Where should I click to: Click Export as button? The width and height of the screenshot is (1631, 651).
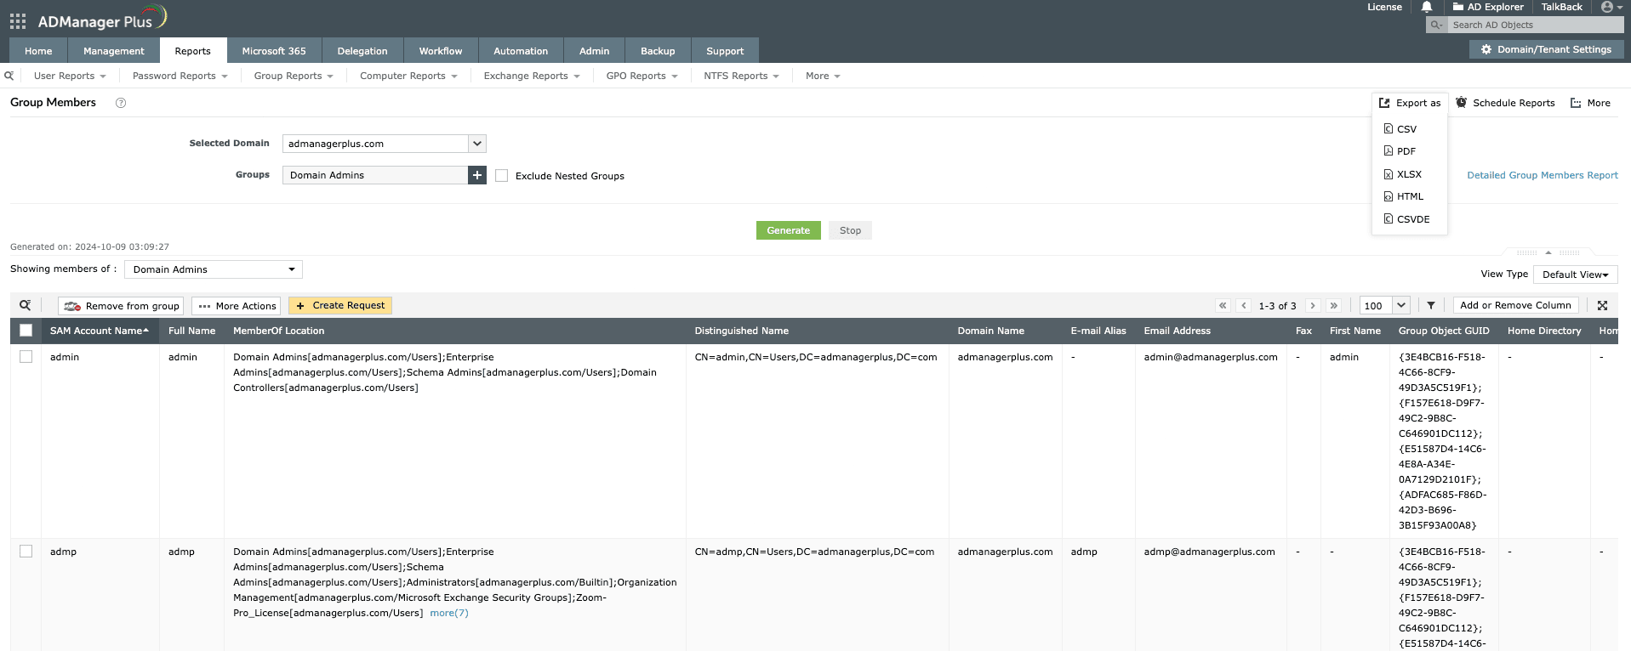coord(1410,103)
